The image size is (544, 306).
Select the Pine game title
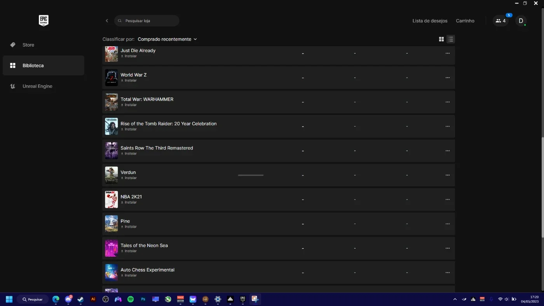[x=125, y=221]
